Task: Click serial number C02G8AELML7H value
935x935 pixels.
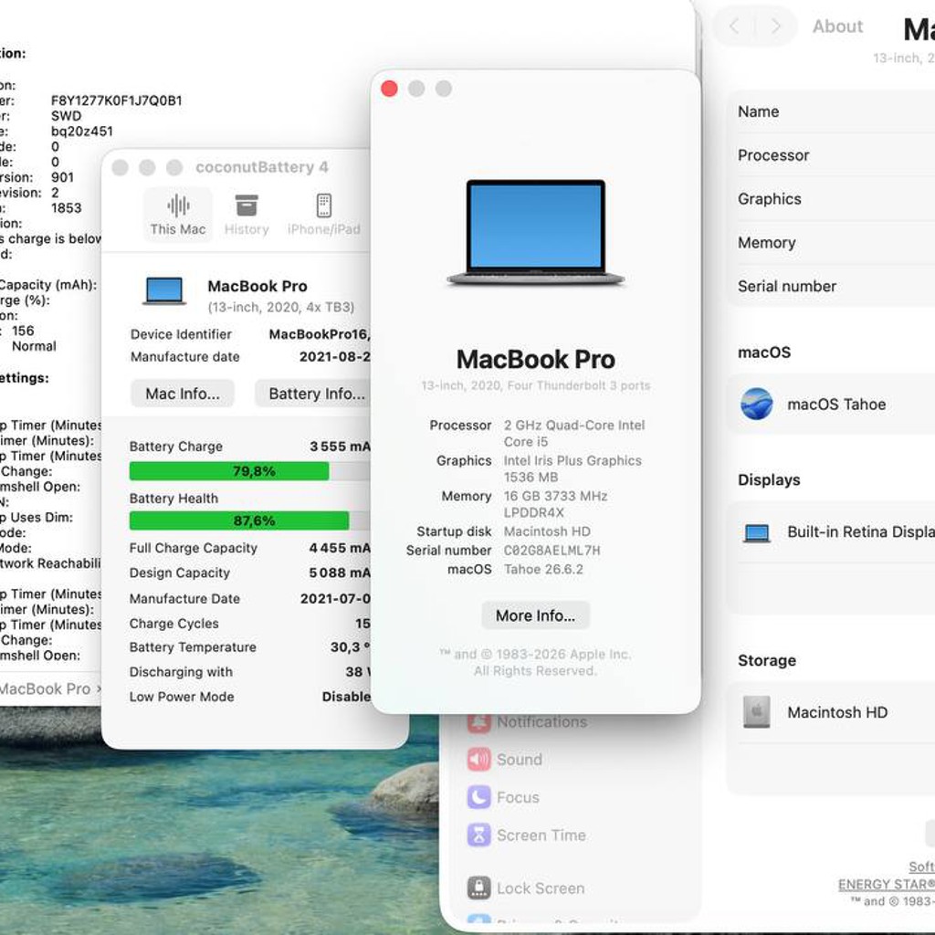Action: pyautogui.click(x=552, y=551)
